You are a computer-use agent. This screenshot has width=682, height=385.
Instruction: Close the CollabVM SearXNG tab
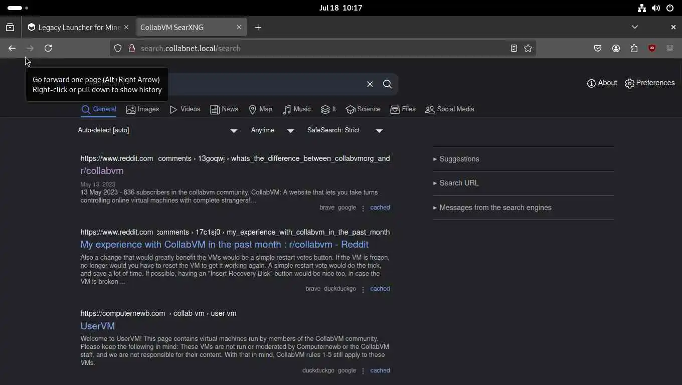[239, 27]
